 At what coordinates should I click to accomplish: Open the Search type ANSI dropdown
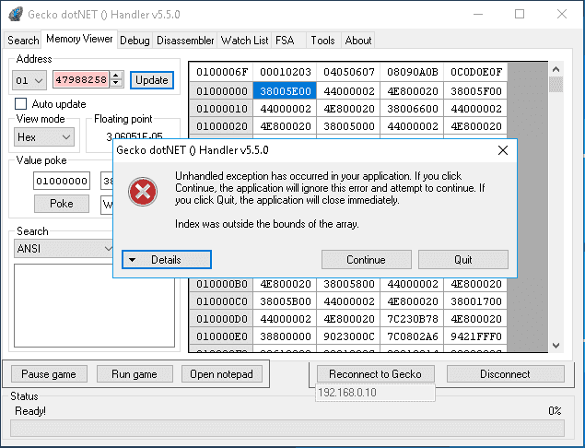click(64, 249)
